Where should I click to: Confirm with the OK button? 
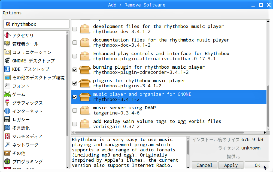click(257, 165)
